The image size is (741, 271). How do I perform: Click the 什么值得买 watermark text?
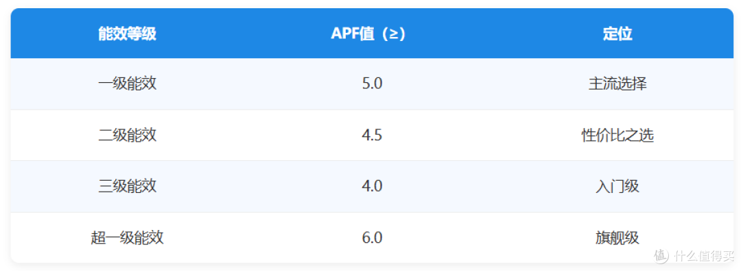[x=704, y=257]
